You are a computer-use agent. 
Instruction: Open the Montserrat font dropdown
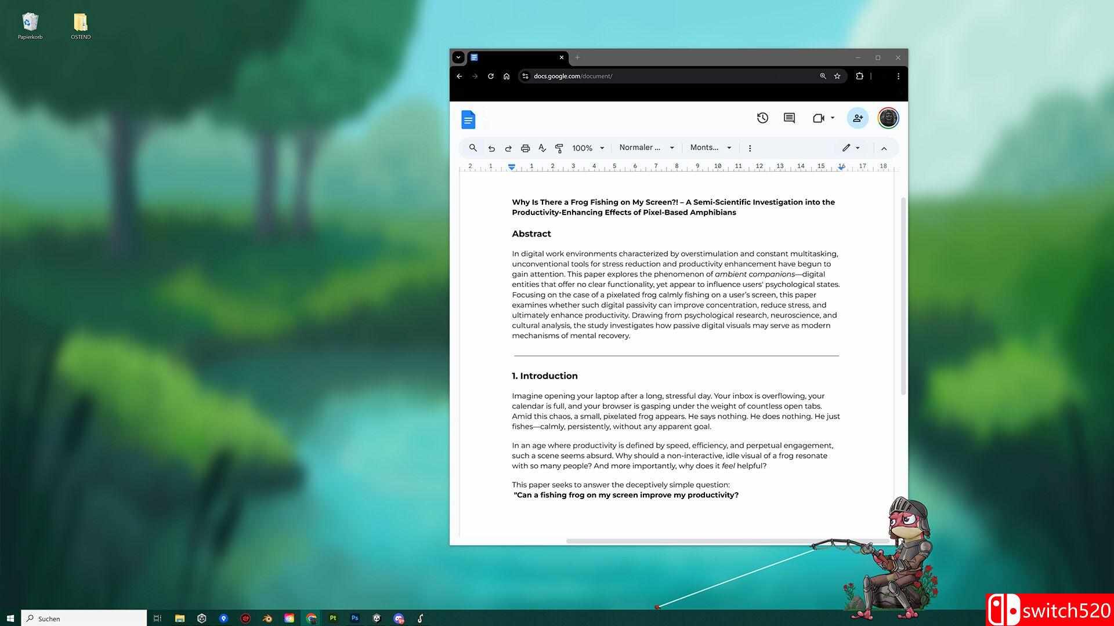[x=710, y=148]
